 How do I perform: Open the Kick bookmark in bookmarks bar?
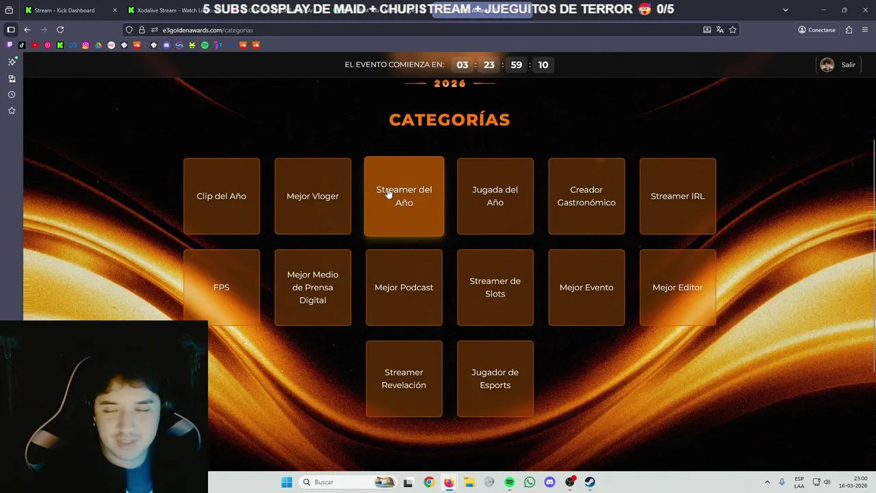click(x=60, y=45)
